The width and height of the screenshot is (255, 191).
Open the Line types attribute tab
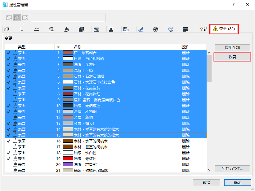(37, 29)
